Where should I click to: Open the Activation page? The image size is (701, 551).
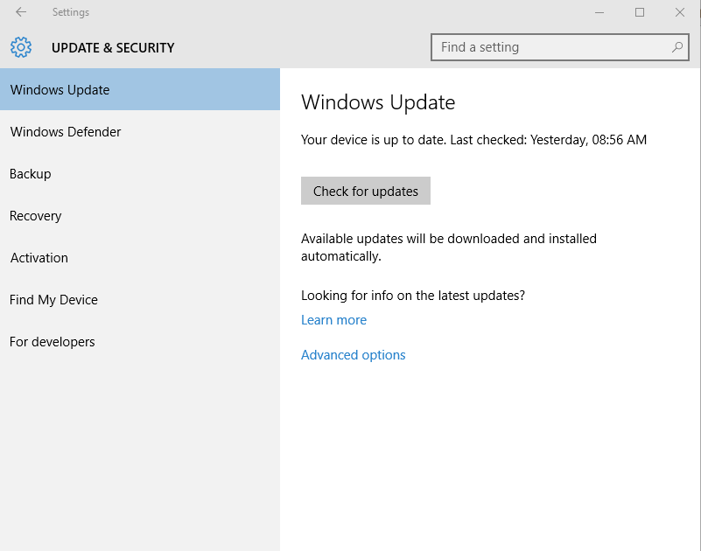tap(140, 258)
